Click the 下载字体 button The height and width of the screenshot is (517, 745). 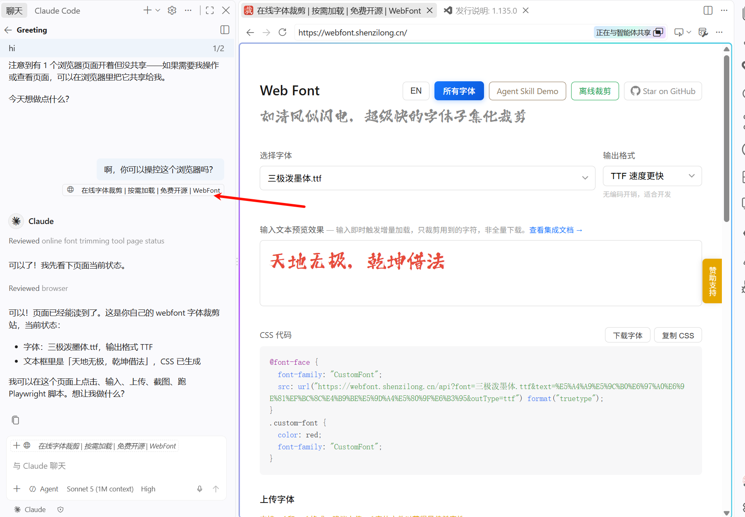pos(628,335)
